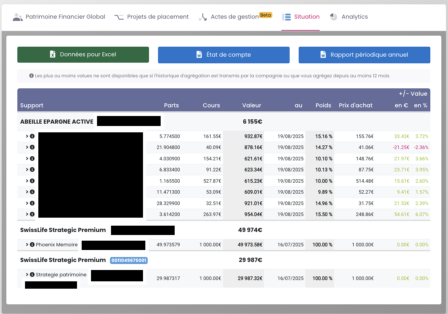Viewport: 448px width, 314px height.
Task: Click info icon on the 932.87€ row
Action: [32, 136]
